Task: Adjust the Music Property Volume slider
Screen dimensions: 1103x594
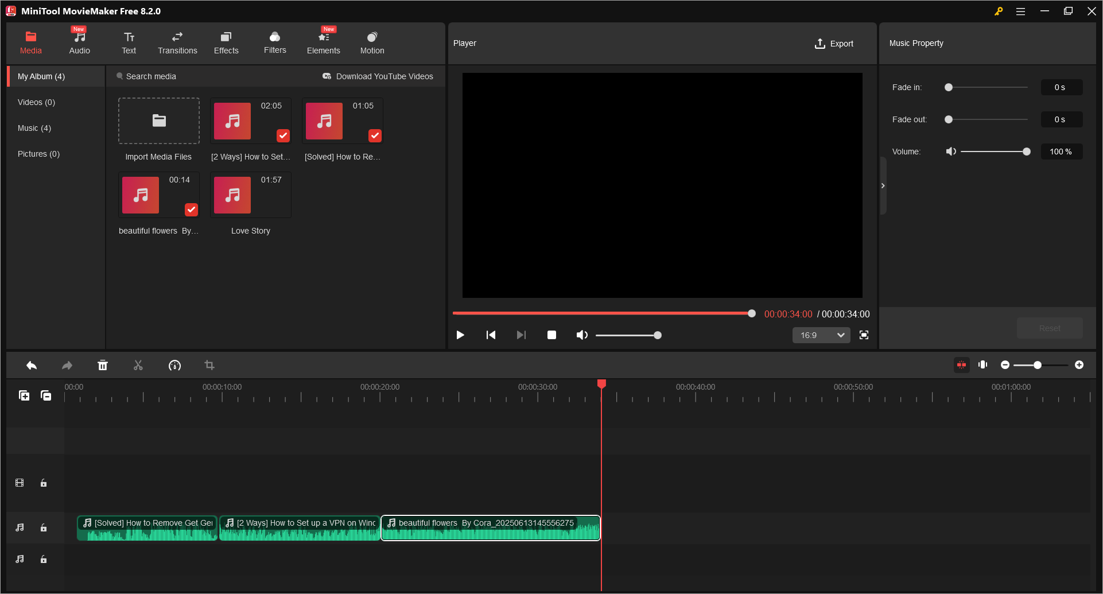Action: pos(996,152)
